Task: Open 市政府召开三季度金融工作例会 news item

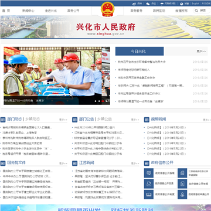Action: click(137, 77)
